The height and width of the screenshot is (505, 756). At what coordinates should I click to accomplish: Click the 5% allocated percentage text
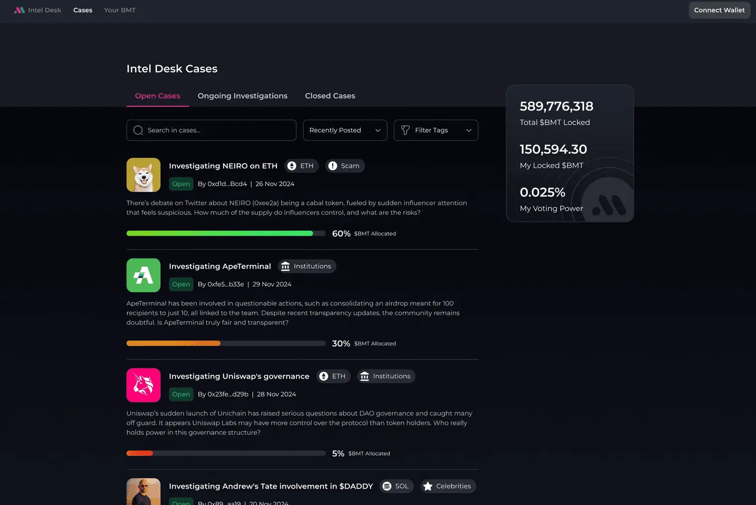(x=338, y=454)
